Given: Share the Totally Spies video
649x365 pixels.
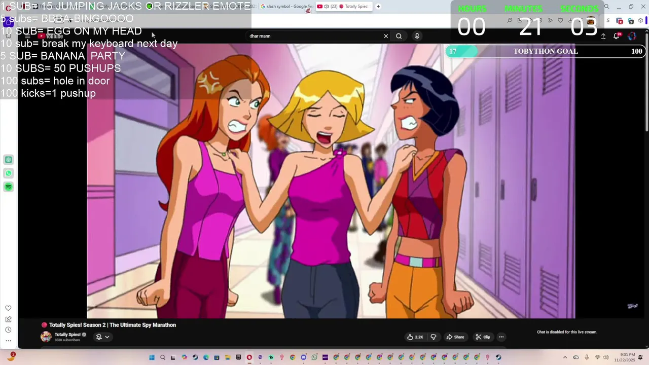Looking at the screenshot, I should 455,337.
